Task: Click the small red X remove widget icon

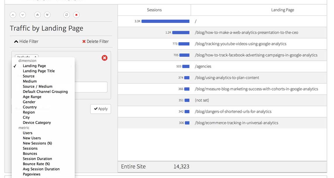Action: coord(76,15)
